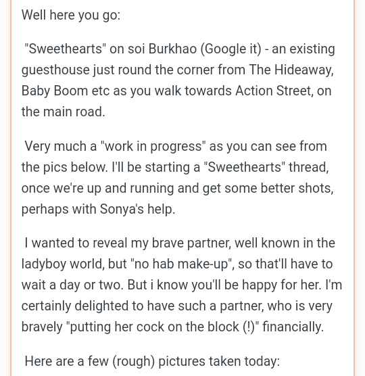
Task: Click the words "The Hideaway,"
Action: click(x=291, y=70)
